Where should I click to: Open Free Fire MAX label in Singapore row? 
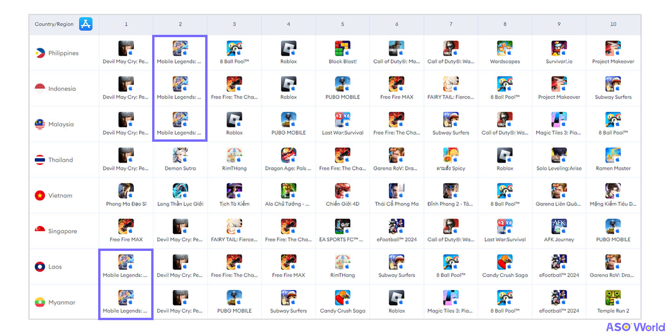pyautogui.click(x=126, y=240)
